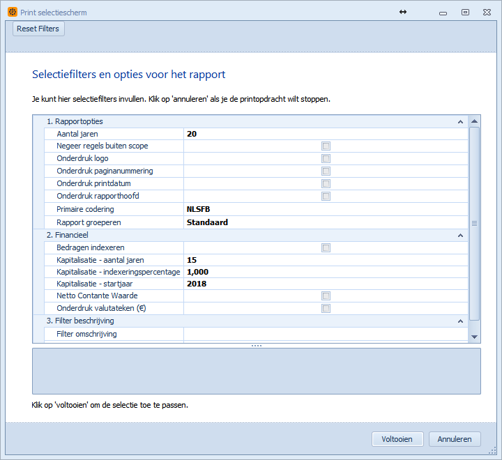The height and width of the screenshot is (460, 502).
Task: Tick the 'Onderdruk printdatum' checkbox
Action: 326,184
